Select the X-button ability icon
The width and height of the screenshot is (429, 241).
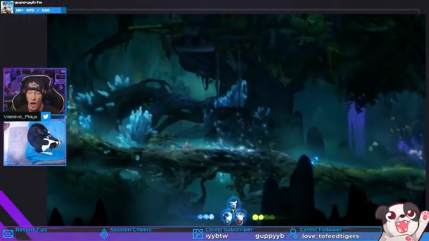pos(228,217)
